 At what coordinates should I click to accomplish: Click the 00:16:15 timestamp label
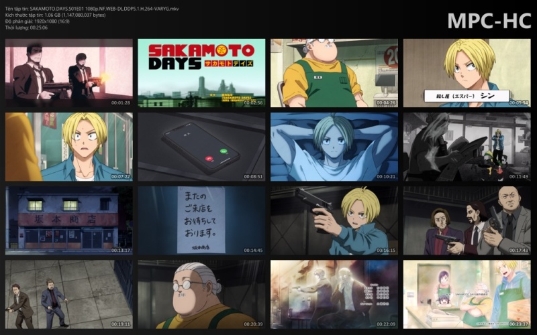386,251
